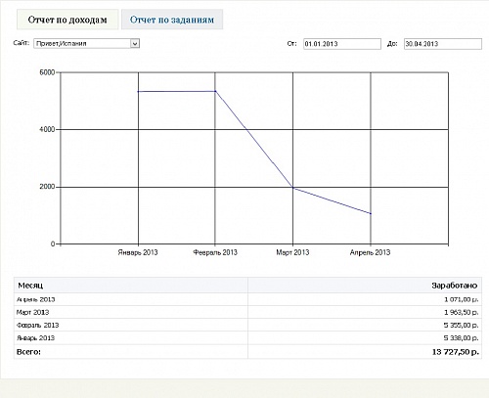Click the До end date field
The height and width of the screenshot is (398, 489).
click(x=443, y=44)
